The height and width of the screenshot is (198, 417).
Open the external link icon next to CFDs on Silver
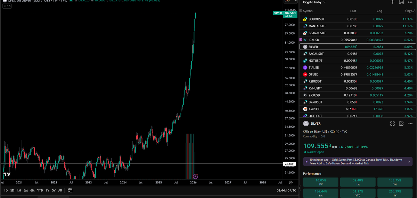click(x=337, y=132)
